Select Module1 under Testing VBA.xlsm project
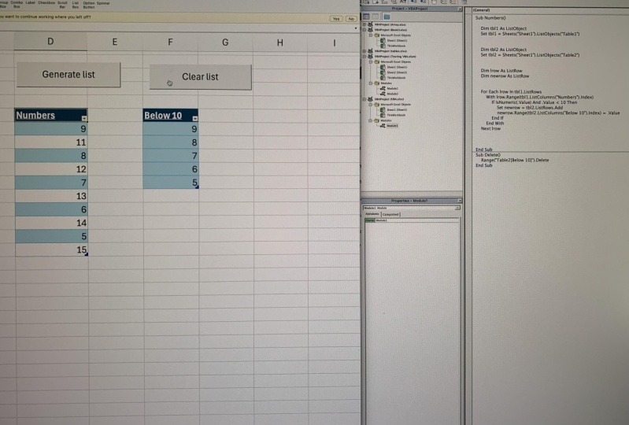Image resolution: width=629 pixels, height=425 pixels. pyautogui.click(x=392, y=88)
